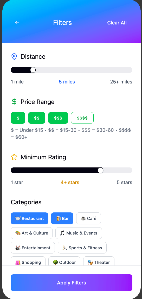Click the Minimum Rating slider handle
This screenshot has width=142, height=299.
[x=100, y=170]
